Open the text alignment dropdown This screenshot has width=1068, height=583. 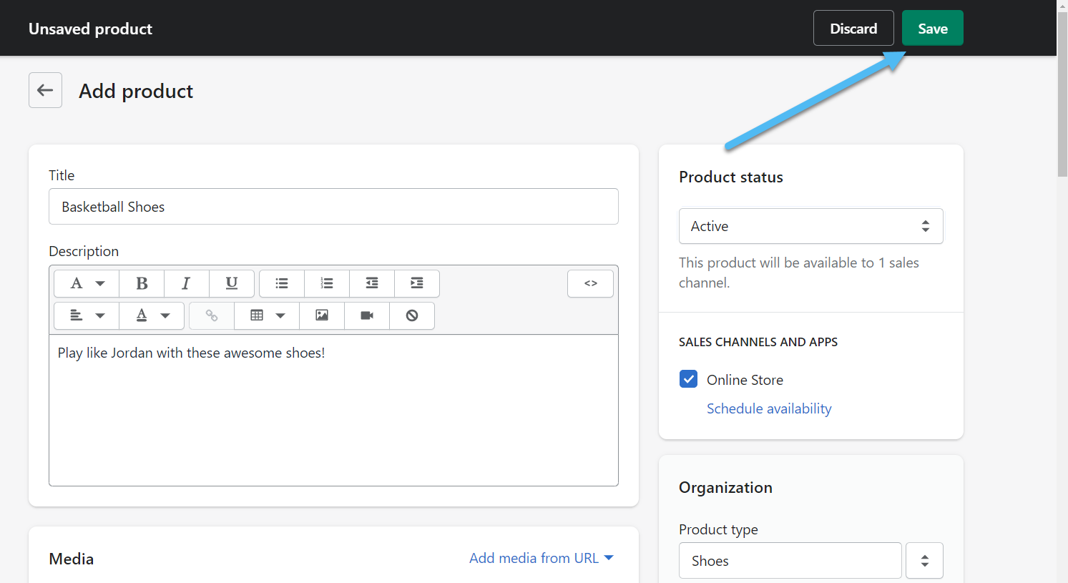pos(87,315)
